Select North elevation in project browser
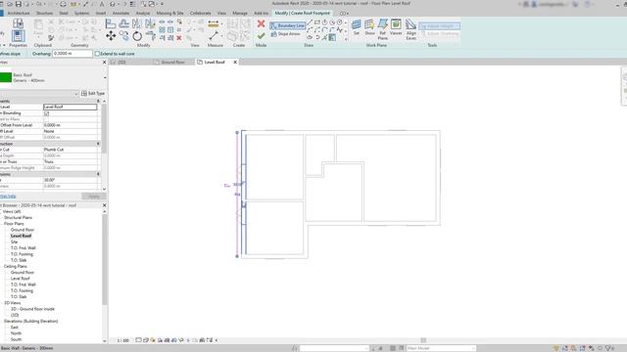 coord(16,333)
